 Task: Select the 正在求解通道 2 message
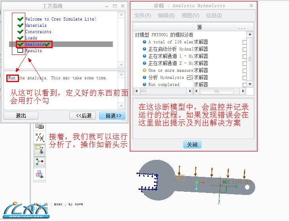tap(171, 63)
